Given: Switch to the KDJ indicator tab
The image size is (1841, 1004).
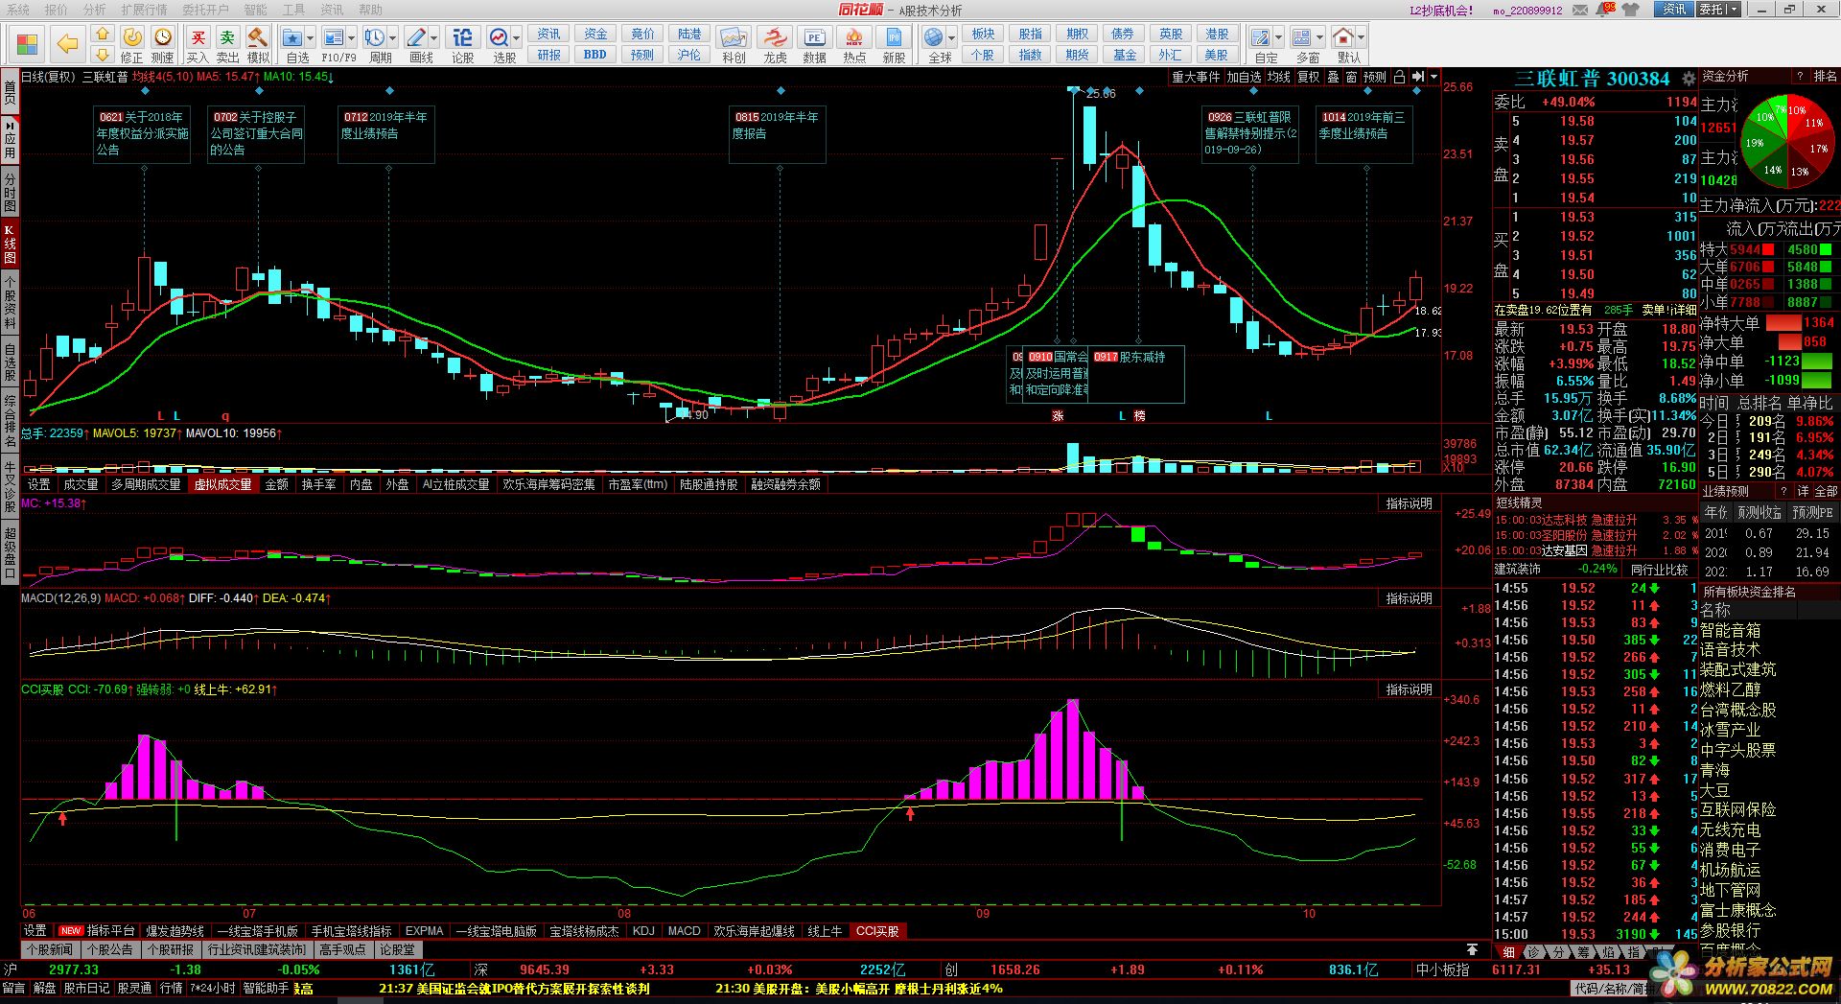Looking at the screenshot, I should [643, 930].
